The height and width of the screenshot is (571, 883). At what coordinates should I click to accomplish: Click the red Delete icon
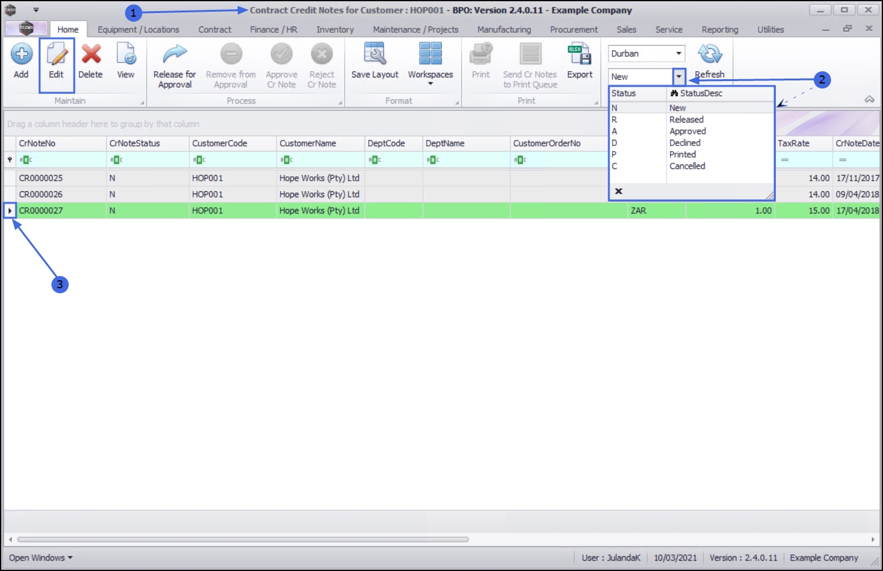tap(90, 54)
